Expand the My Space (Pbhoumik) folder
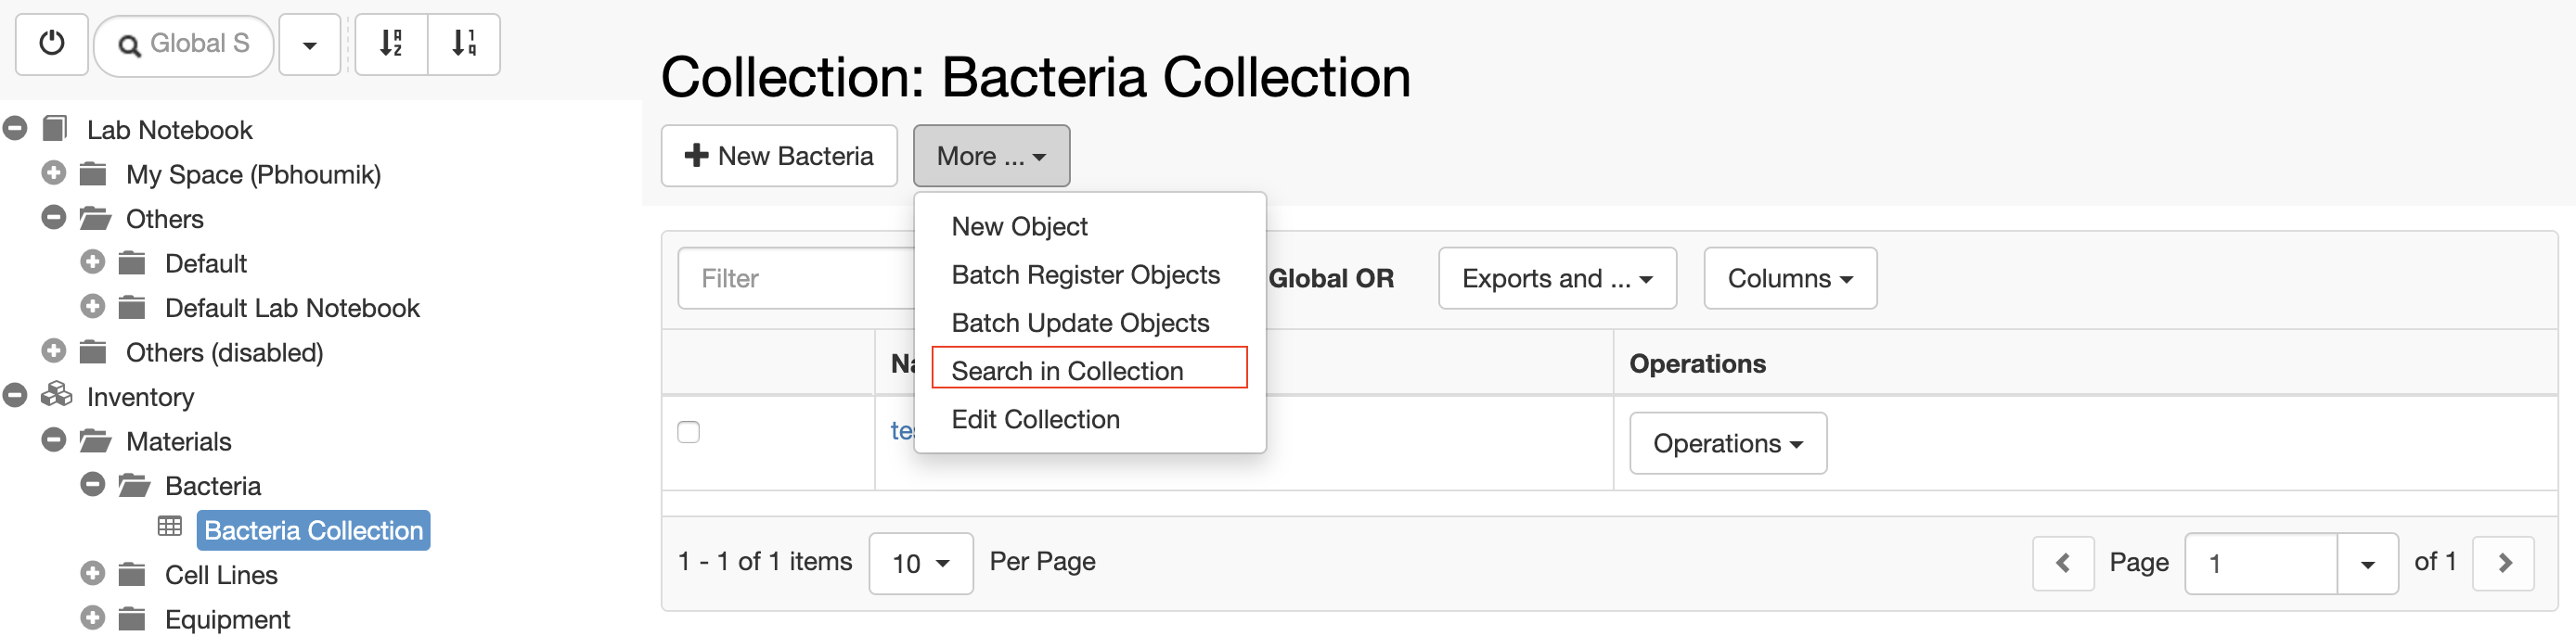 point(54,172)
